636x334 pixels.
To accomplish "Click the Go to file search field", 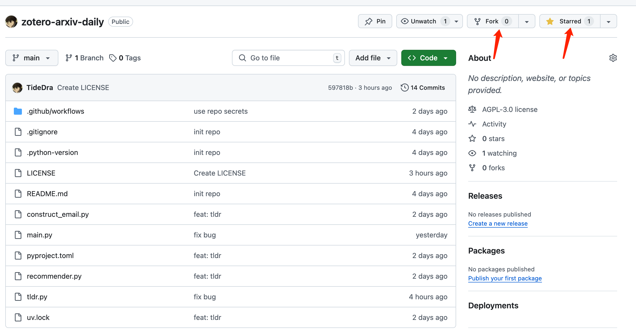I will pyautogui.click(x=288, y=58).
